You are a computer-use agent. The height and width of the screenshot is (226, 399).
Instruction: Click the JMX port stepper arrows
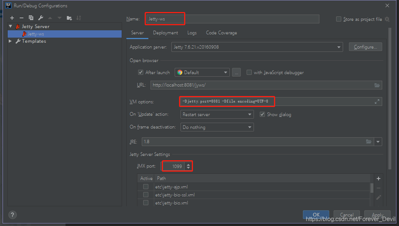pos(188,166)
